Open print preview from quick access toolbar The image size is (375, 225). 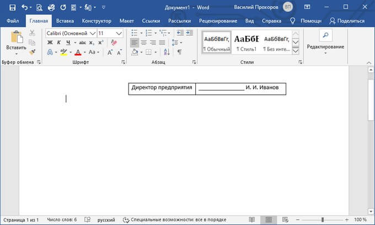(x=39, y=8)
